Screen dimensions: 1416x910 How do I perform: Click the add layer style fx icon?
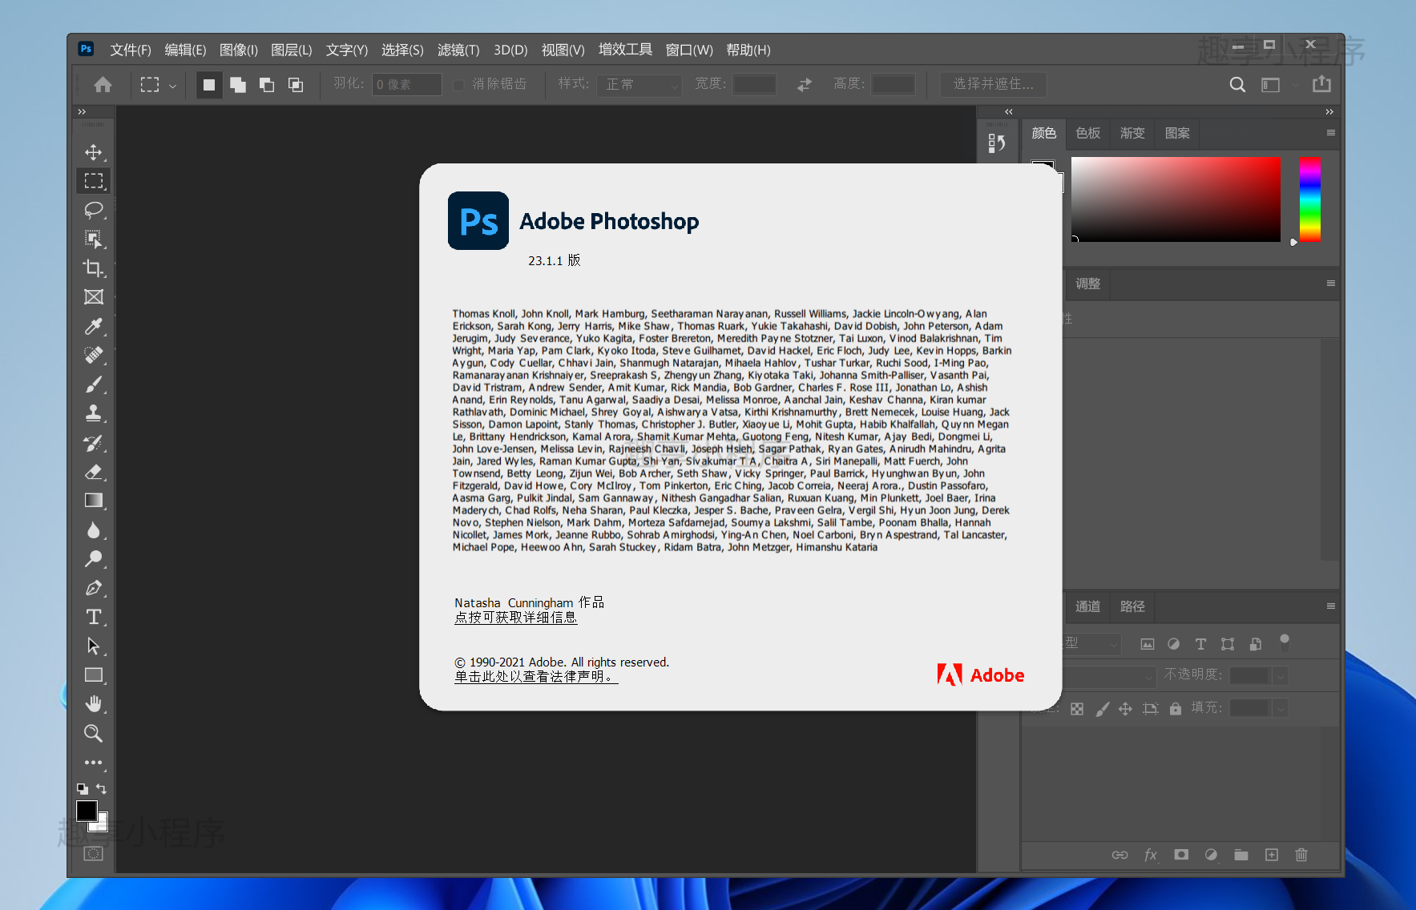tap(1151, 855)
